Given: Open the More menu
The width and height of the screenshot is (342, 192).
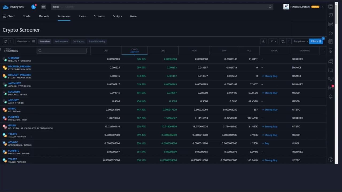Looking at the screenshot, I should coord(133,16).
